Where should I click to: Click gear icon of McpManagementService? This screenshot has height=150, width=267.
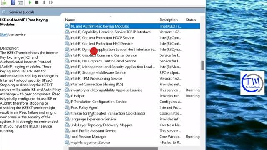[x=67, y=142]
